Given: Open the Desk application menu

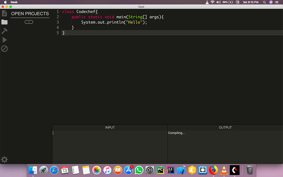Looking at the screenshot, I should point(14,2).
